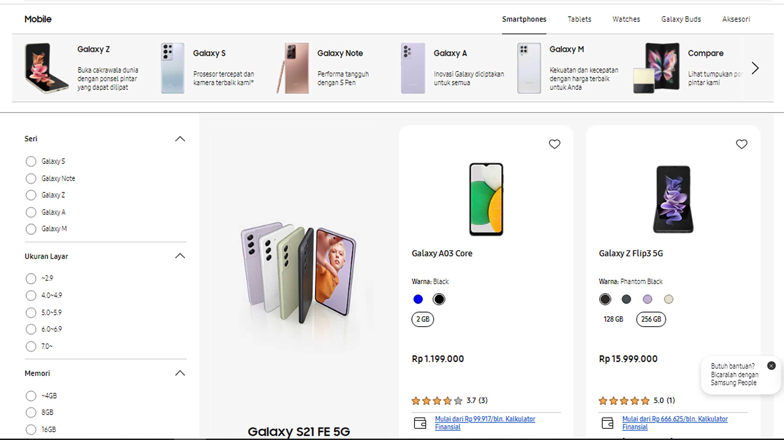This screenshot has width=784, height=440.
Task: Switch to the Tablets tab
Action: pyautogui.click(x=579, y=19)
